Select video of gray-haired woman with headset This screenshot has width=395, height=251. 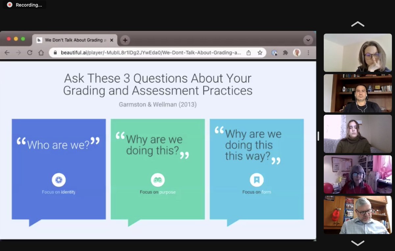tap(358, 175)
